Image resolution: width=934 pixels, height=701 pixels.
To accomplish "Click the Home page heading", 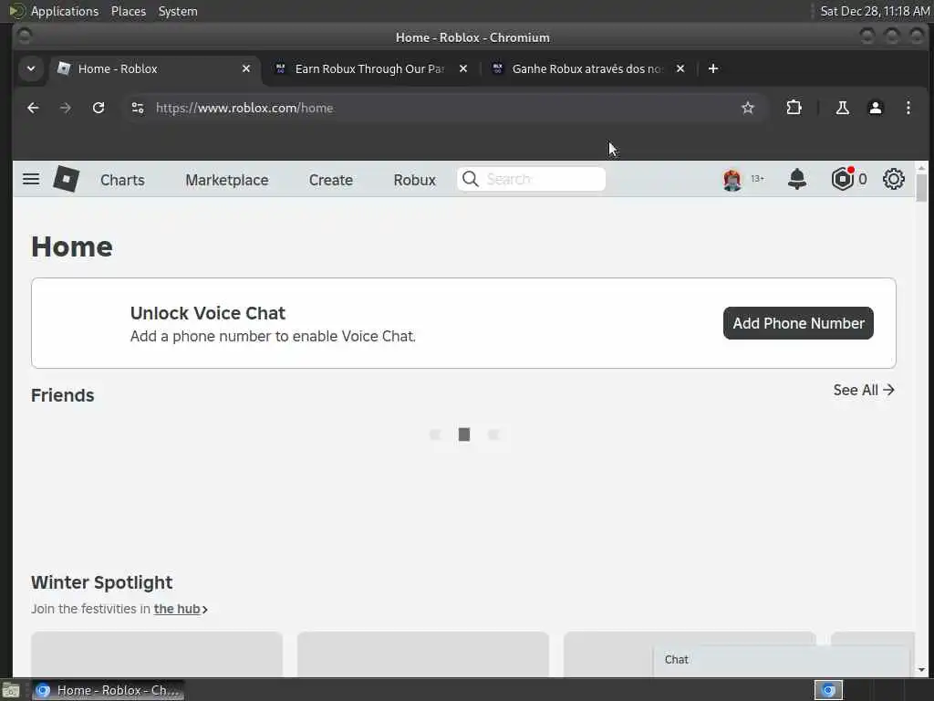I will point(71,246).
